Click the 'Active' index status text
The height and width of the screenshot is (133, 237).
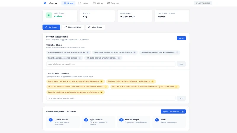(x=58, y=16)
